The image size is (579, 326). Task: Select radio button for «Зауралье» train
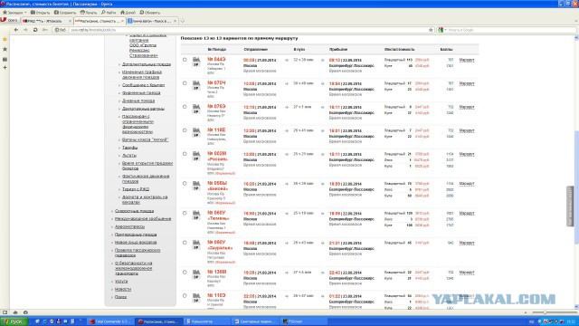click(185, 243)
